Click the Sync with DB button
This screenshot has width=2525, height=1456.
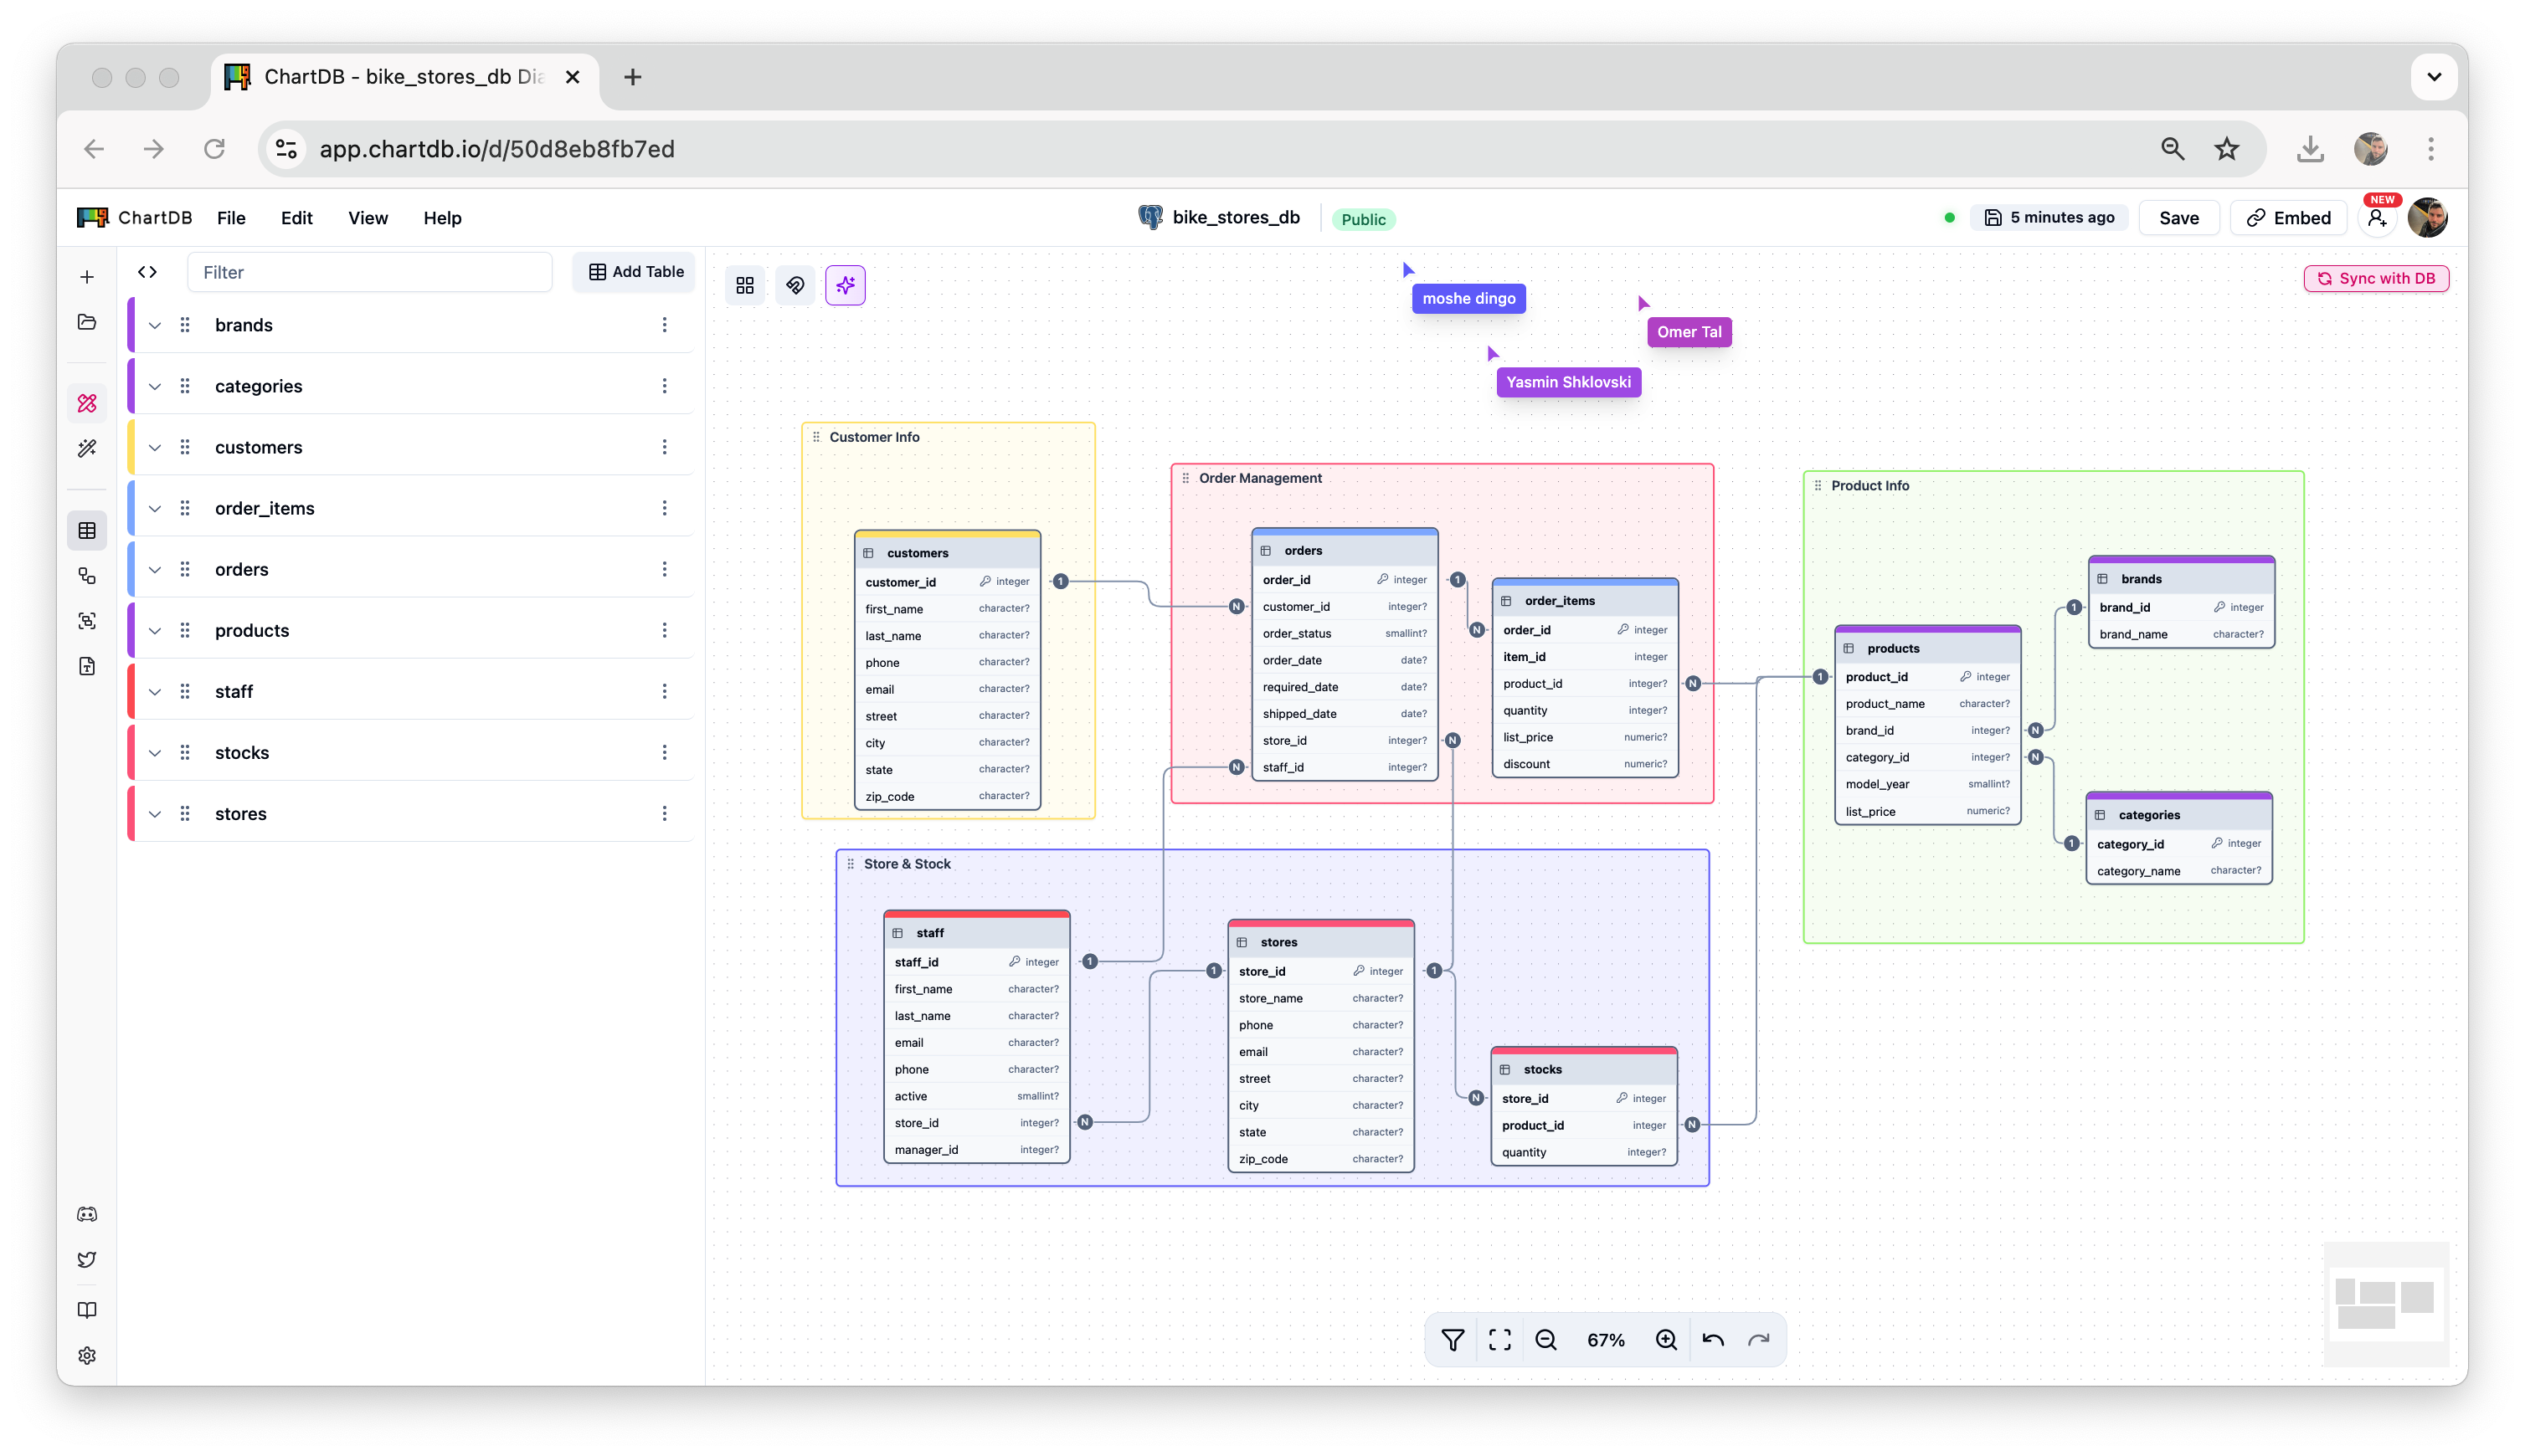click(x=2376, y=279)
